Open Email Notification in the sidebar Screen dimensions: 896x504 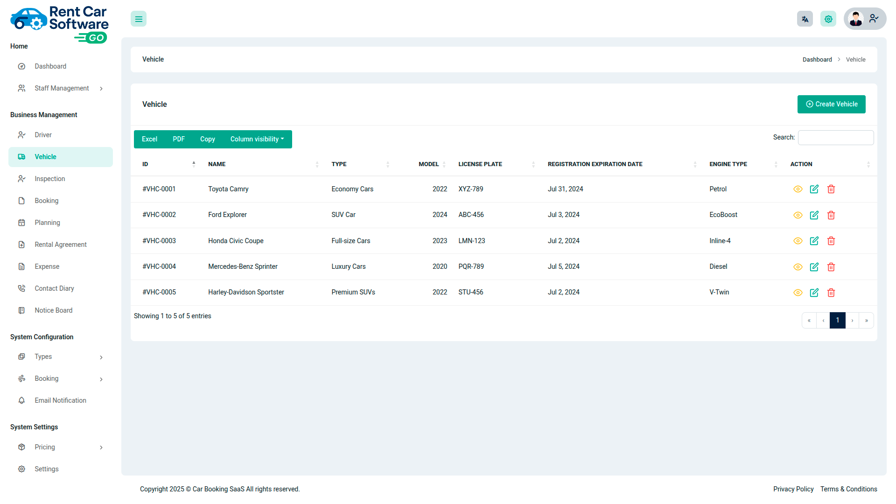pos(61,400)
